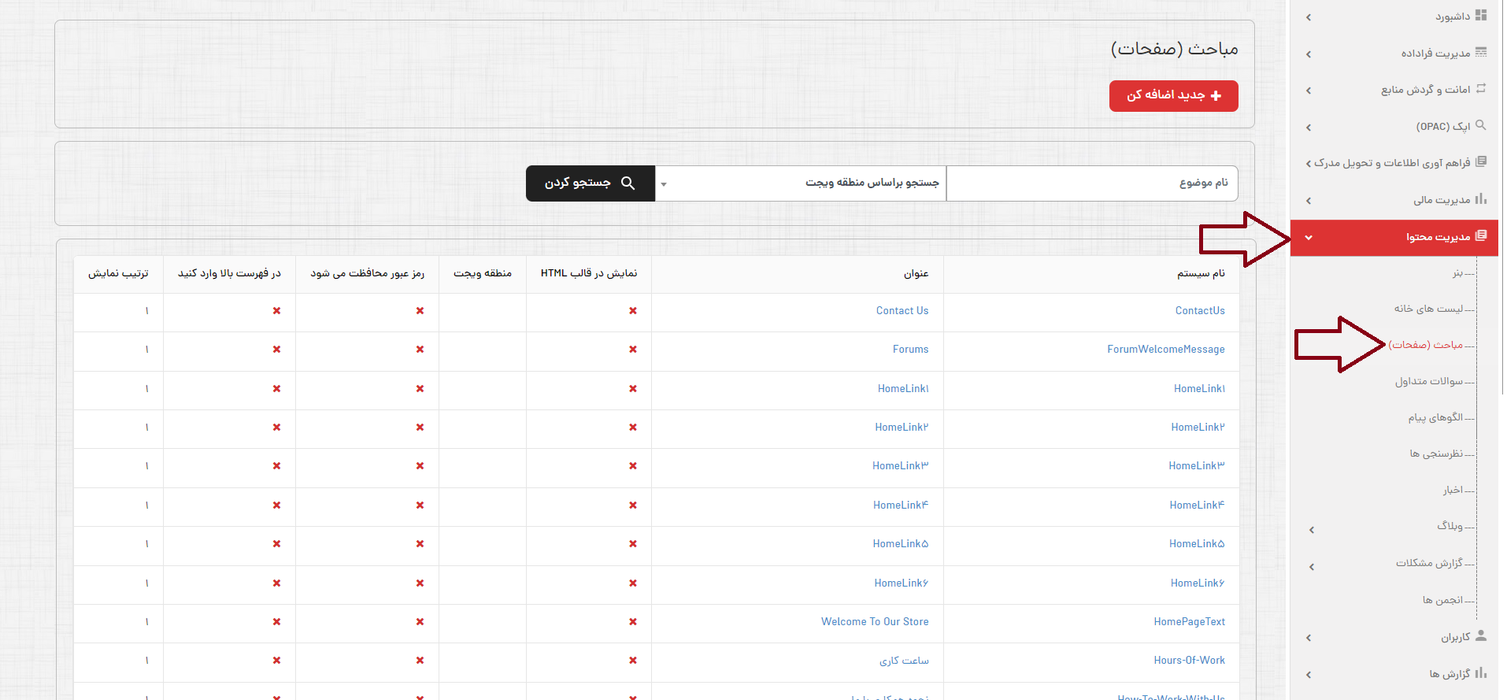
Task: Click the dashboard icon in sidebar
Action: coord(1481,16)
